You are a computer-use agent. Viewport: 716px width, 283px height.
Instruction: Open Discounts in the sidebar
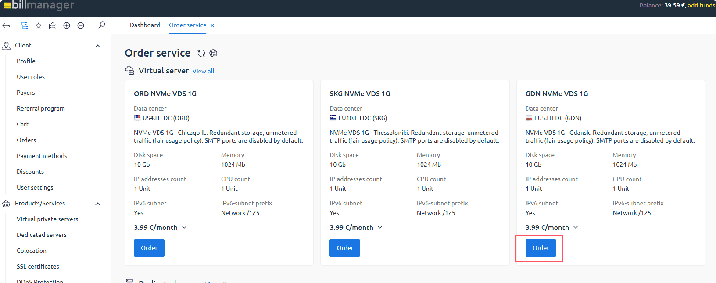click(x=30, y=172)
